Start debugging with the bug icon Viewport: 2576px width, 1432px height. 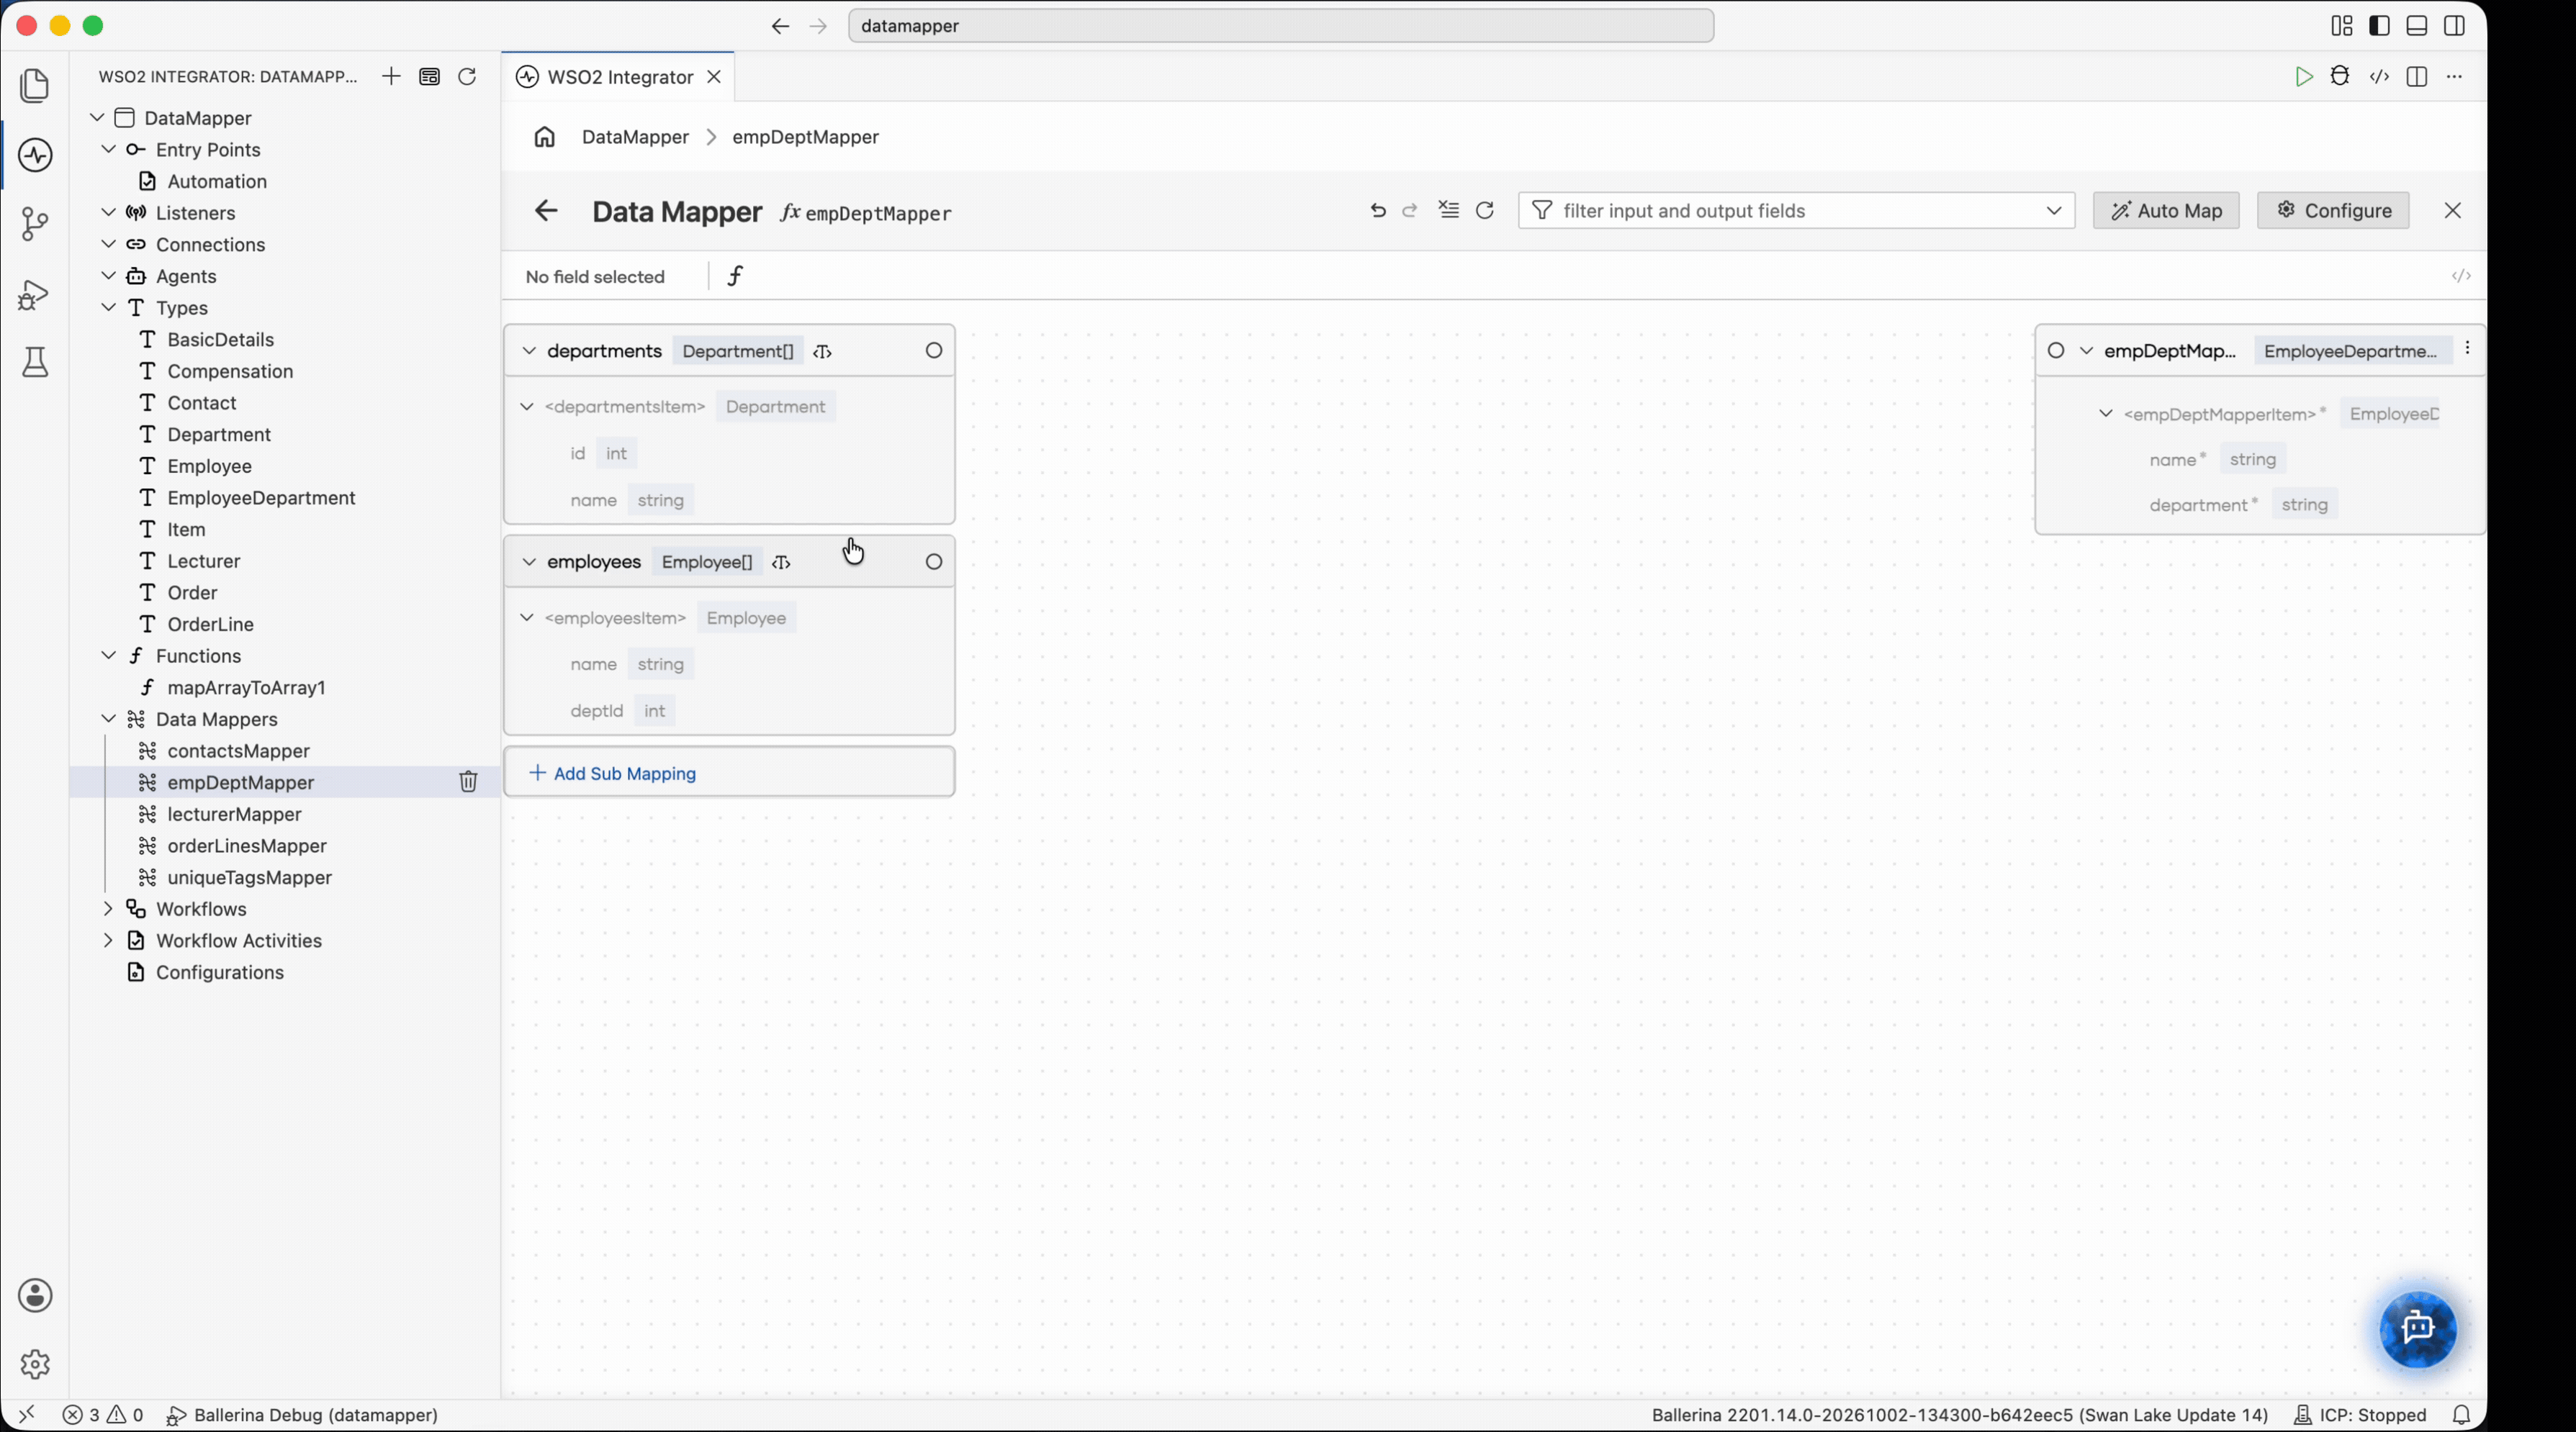(x=2340, y=76)
